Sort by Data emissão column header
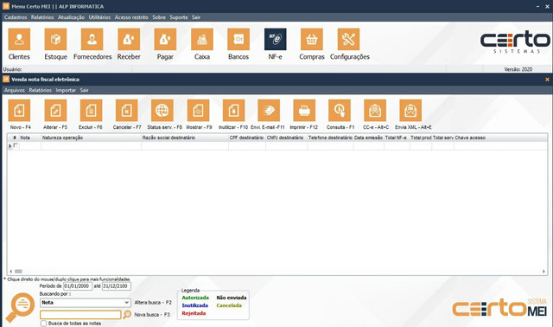553x327 pixels. tap(369, 138)
